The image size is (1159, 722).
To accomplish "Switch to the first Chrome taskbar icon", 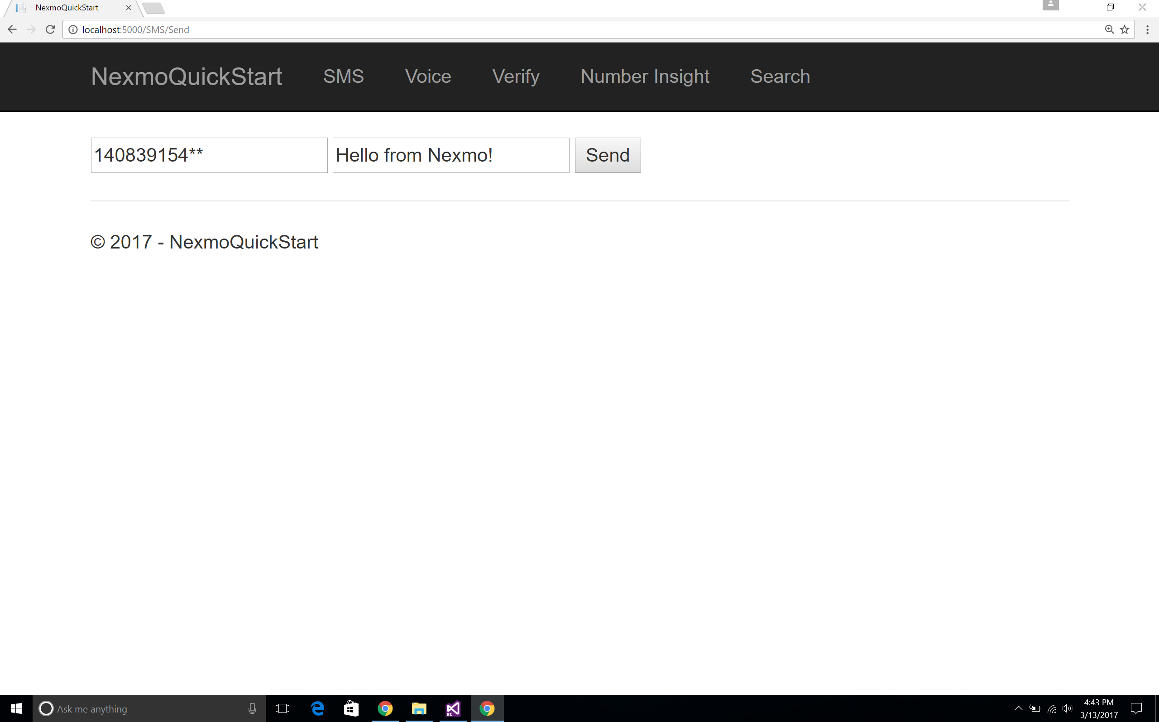I will click(x=385, y=708).
